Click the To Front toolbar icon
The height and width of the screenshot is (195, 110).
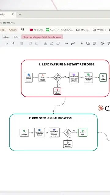click(x=31, y=43)
